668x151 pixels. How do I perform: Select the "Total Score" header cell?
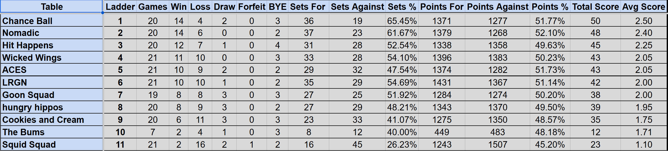pos(595,6)
